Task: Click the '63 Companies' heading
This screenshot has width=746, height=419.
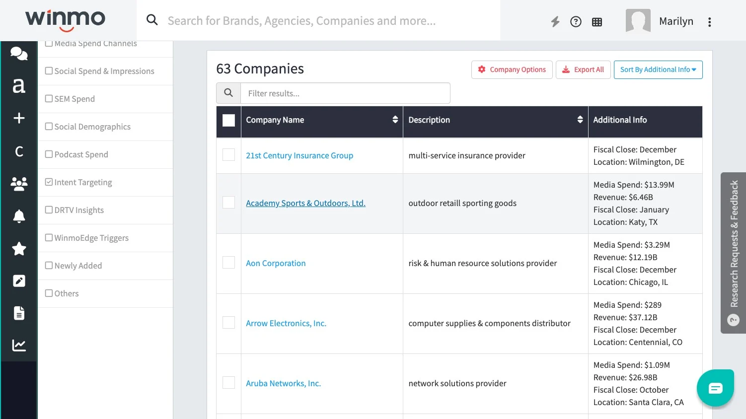Action: coord(260,69)
